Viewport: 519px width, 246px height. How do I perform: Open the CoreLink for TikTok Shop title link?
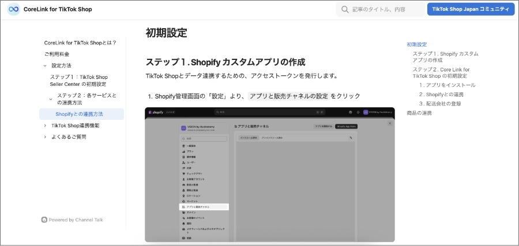point(58,9)
